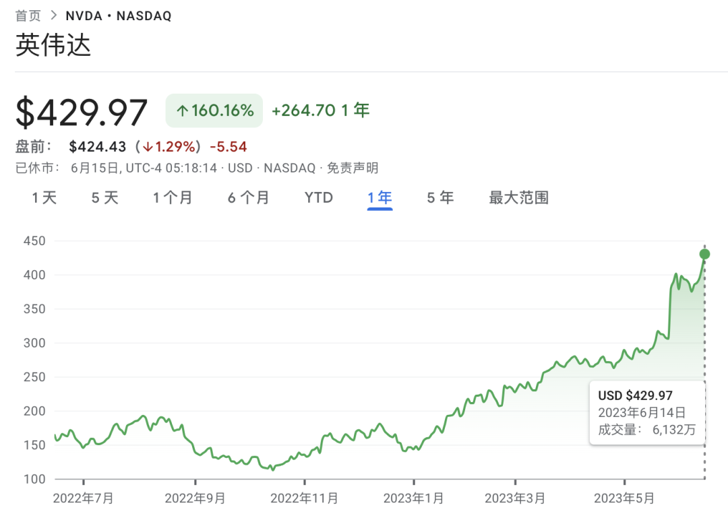This screenshot has height=526, width=728.
Task: Click the red down-arrow pre-market change
Action: click(169, 147)
